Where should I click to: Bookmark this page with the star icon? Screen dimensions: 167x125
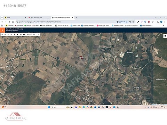[133, 22]
